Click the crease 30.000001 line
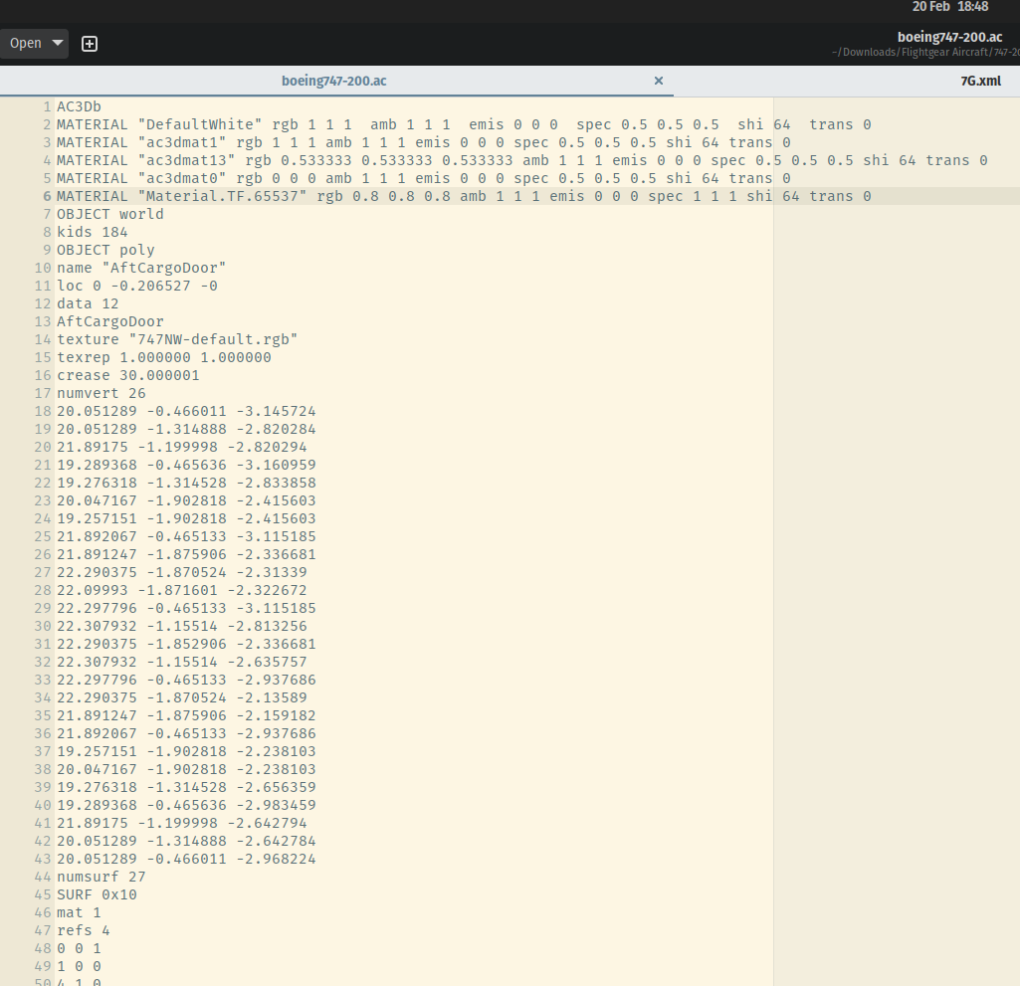This screenshot has width=1020, height=986. (127, 375)
